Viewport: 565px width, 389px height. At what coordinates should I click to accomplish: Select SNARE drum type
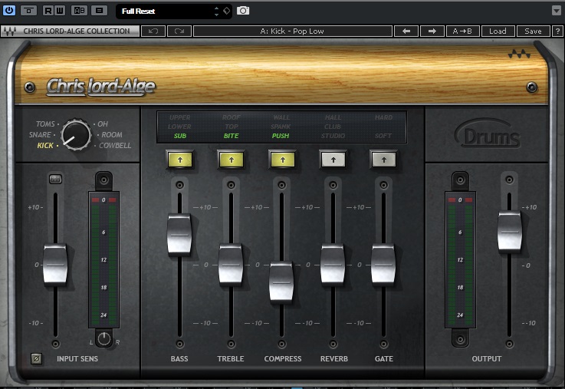tap(40, 134)
